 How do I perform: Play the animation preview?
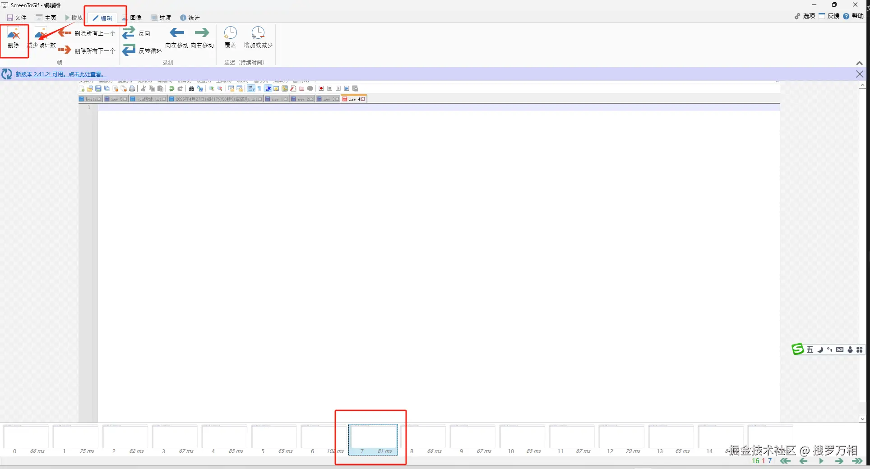pos(821,461)
